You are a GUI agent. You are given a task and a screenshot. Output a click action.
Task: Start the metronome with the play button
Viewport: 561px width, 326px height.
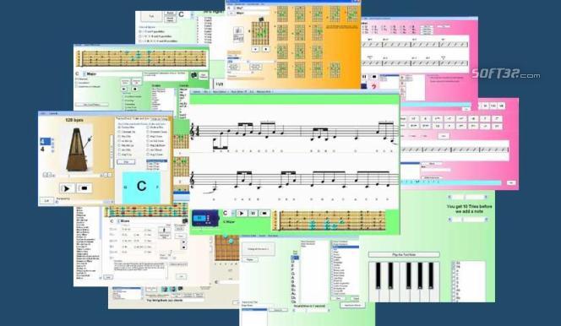67,188
